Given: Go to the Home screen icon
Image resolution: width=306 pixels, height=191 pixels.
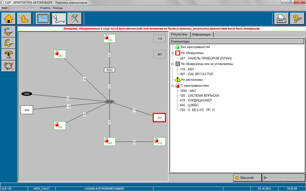Looking at the screenshot, I should pos(9,19).
